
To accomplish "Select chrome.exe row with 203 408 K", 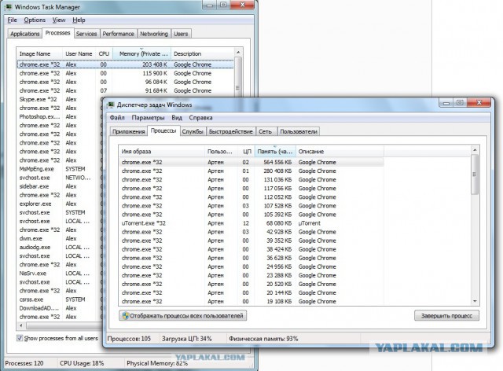I will click(126, 64).
